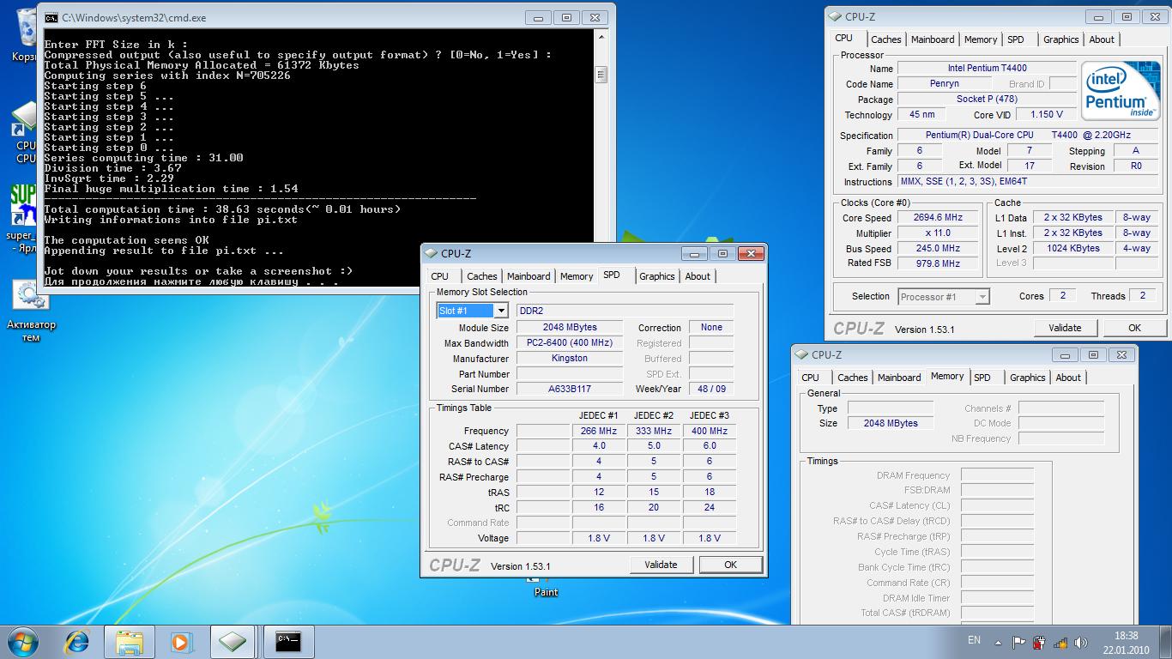Click Validate in the processor CPU-Z window
The height and width of the screenshot is (659, 1172).
(1065, 328)
